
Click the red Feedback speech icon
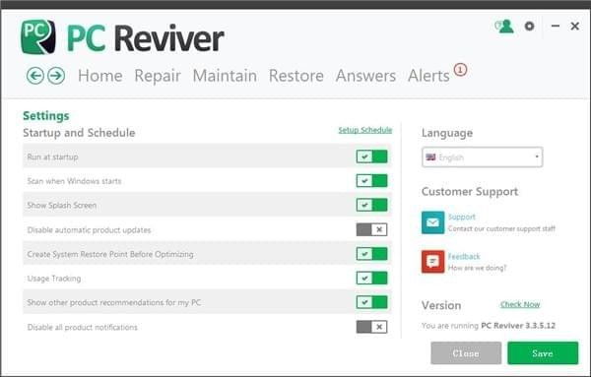432,262
